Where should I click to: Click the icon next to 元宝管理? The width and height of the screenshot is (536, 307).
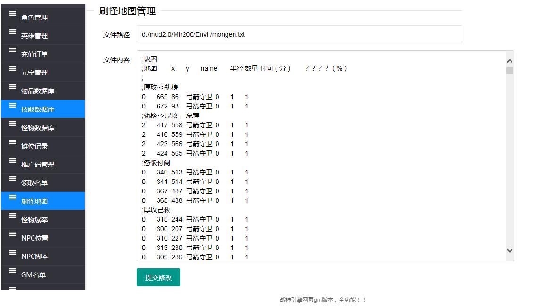[13, 68]
